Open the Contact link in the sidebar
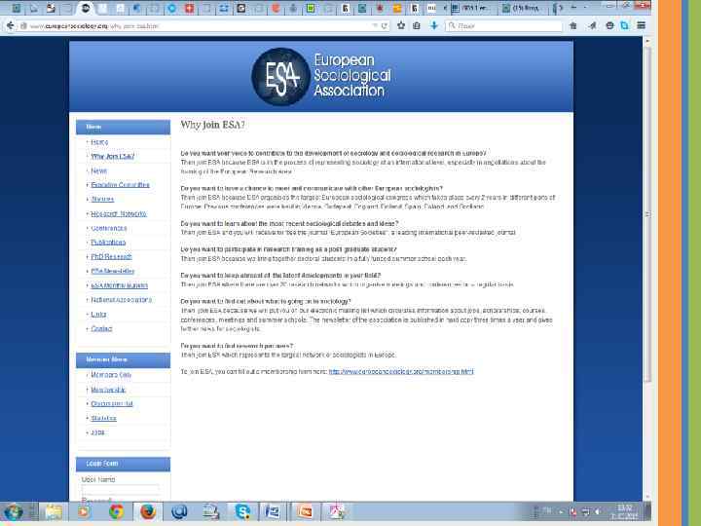Screen dimensions: 701x526 [101, 329]
